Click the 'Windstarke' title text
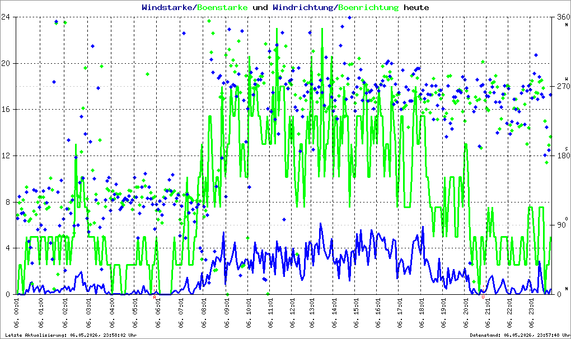This screenshot has height=339, width=571. point(167,7)
